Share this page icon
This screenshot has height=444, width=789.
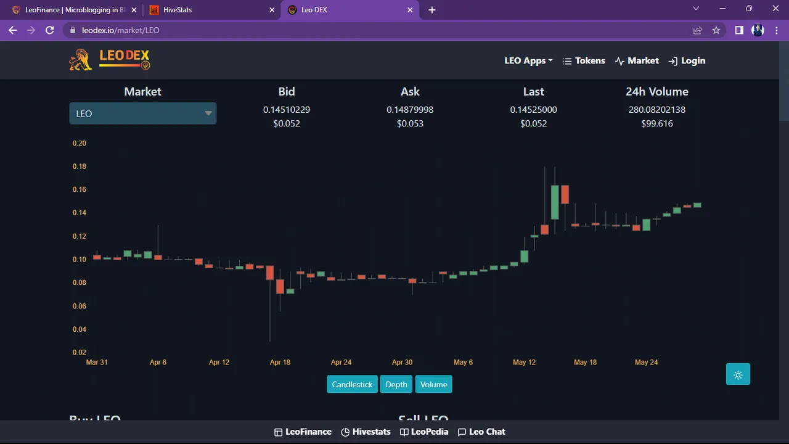click(x=698, y=30)
